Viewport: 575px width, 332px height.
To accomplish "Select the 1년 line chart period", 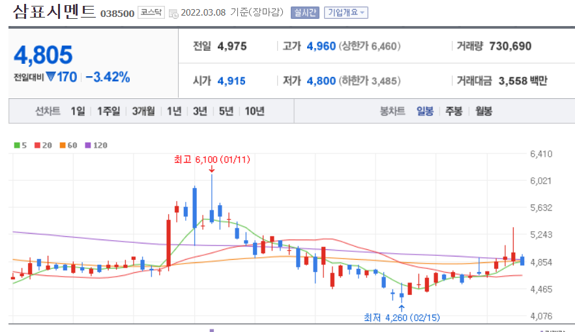I will tap(174, 111).
